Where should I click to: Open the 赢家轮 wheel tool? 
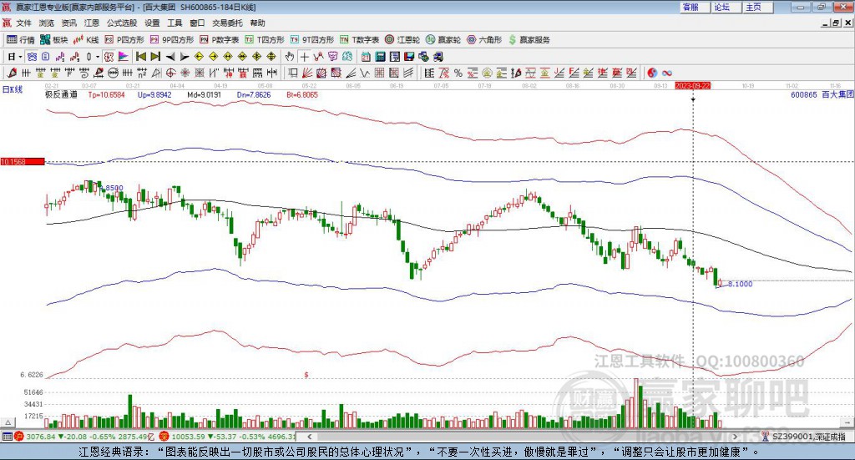443,40
